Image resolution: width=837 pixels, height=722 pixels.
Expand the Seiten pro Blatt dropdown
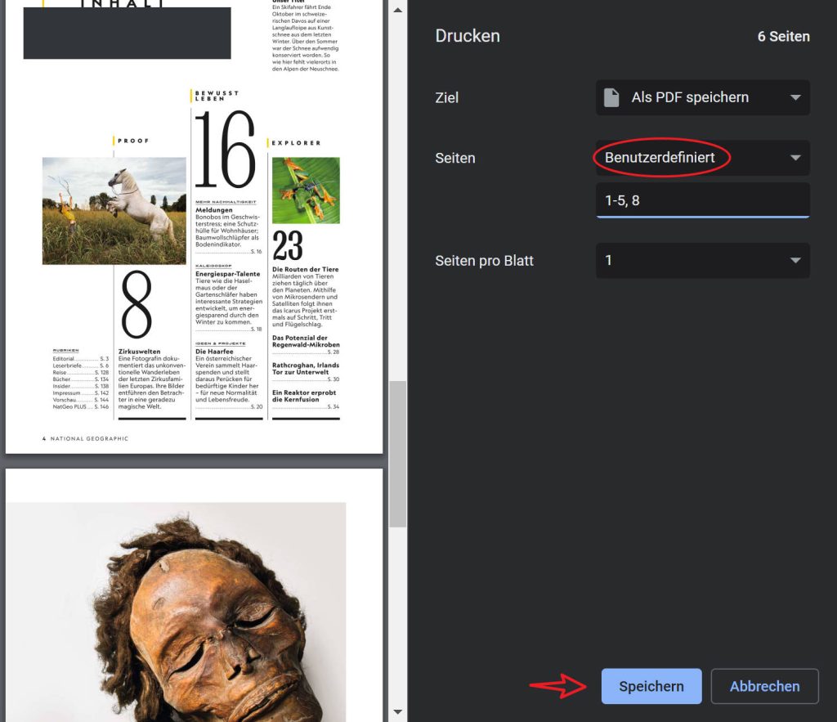(702, 261)
